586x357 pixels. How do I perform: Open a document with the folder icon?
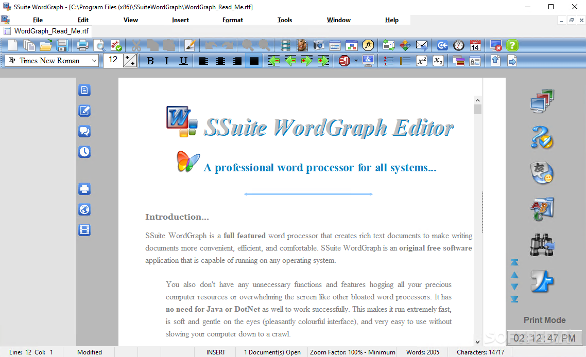click(46, 46)
